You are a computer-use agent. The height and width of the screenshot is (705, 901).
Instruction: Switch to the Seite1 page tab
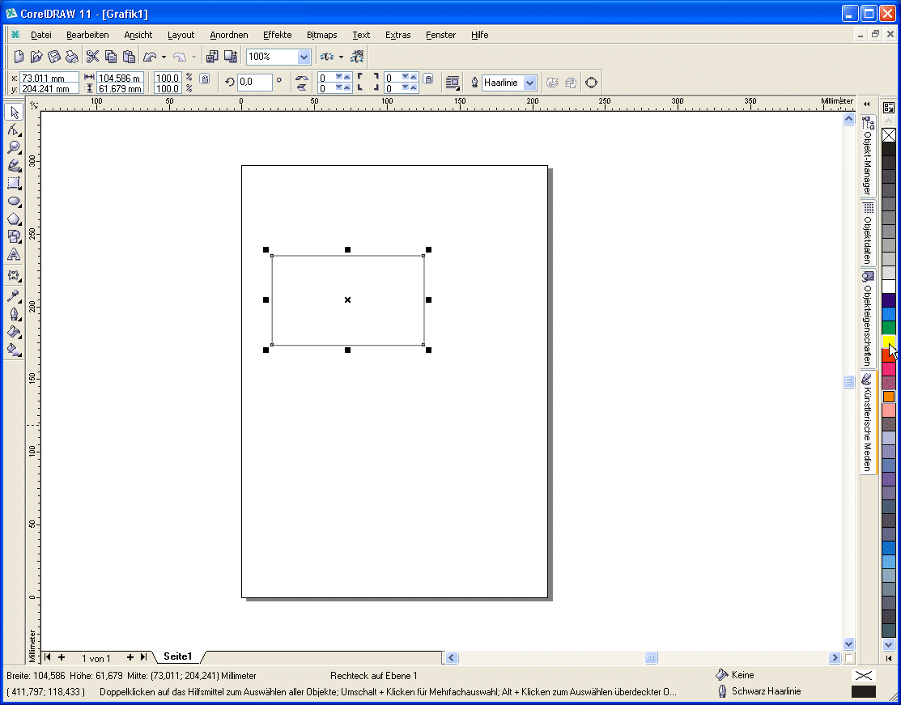click(177, 656)
